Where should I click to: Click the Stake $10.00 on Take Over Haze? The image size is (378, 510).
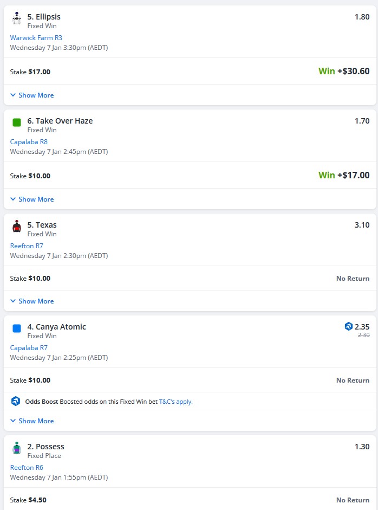pos(30,176)
